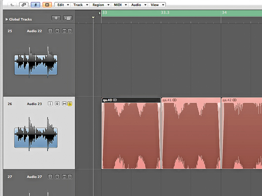Viewport: 262px width, 196px height.
Task: Select the Audio 22 track name
Action: (x=34, y=31)
